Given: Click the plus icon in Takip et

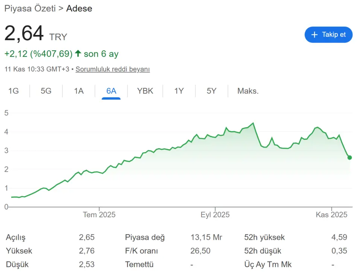Looking at the screenshot, I should [x=315, y=35].
